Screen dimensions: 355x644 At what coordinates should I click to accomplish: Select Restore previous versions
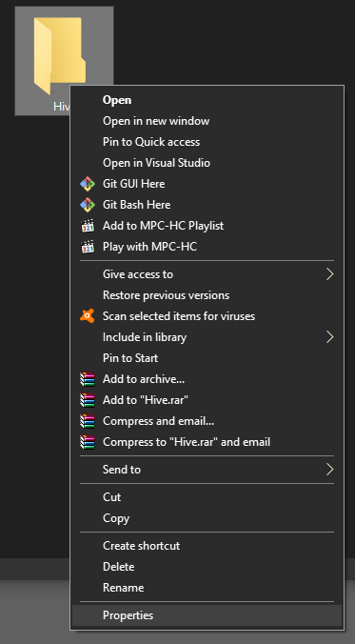(x=207, y=295)
